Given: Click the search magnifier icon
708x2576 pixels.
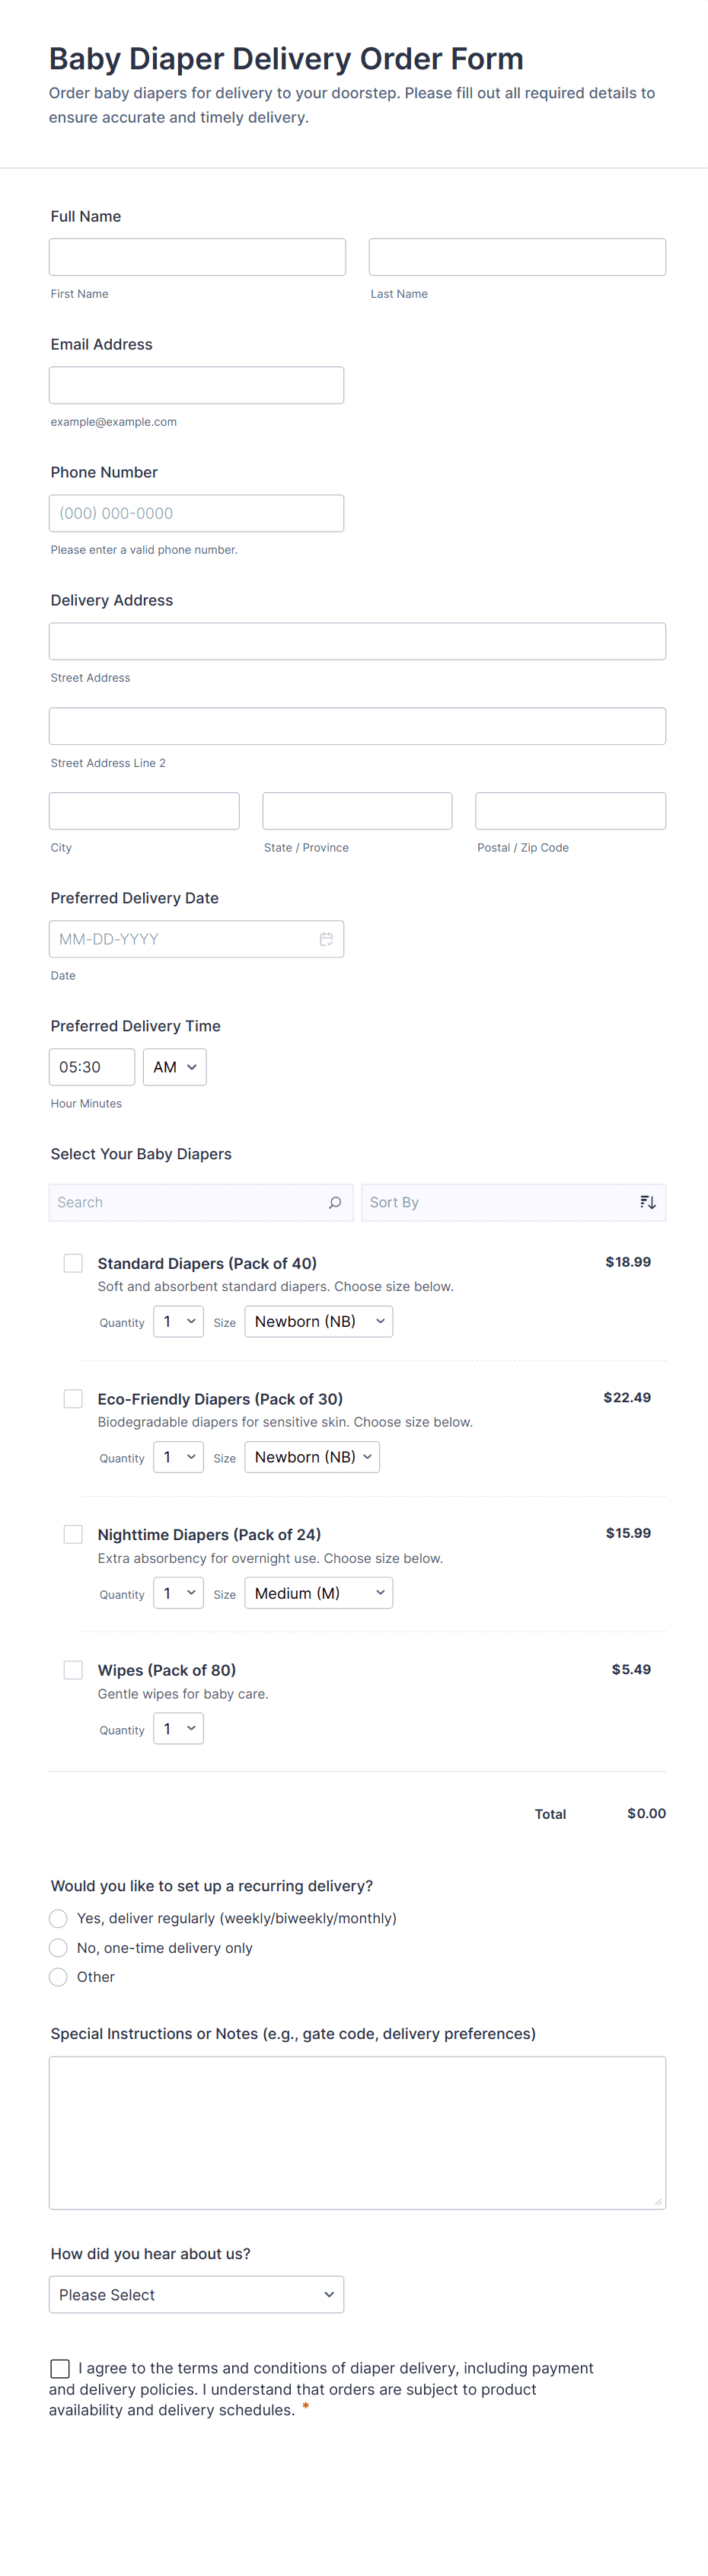Looking at the screenshot, I should [x=335, y=1202].
